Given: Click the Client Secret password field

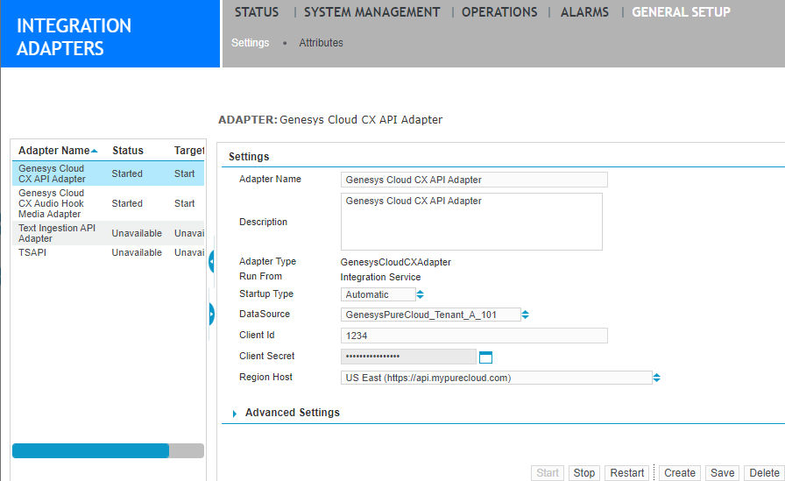Looking at the screenshot, I should coord(408,357).
